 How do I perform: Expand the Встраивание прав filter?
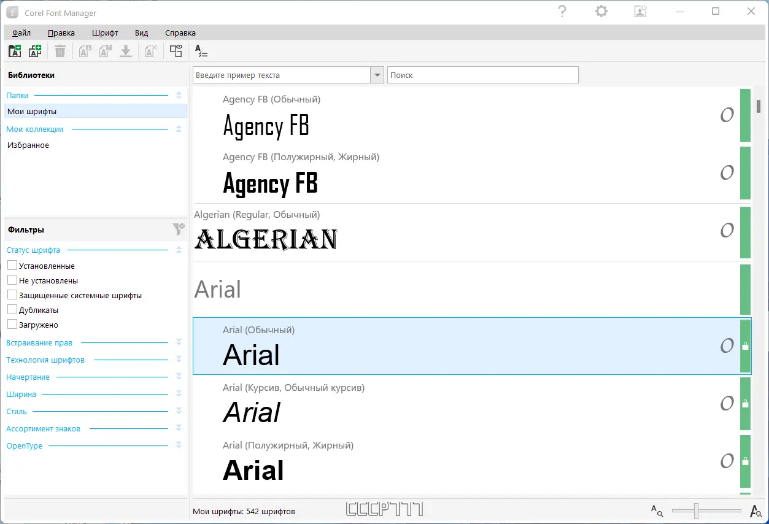pos(179,342)
